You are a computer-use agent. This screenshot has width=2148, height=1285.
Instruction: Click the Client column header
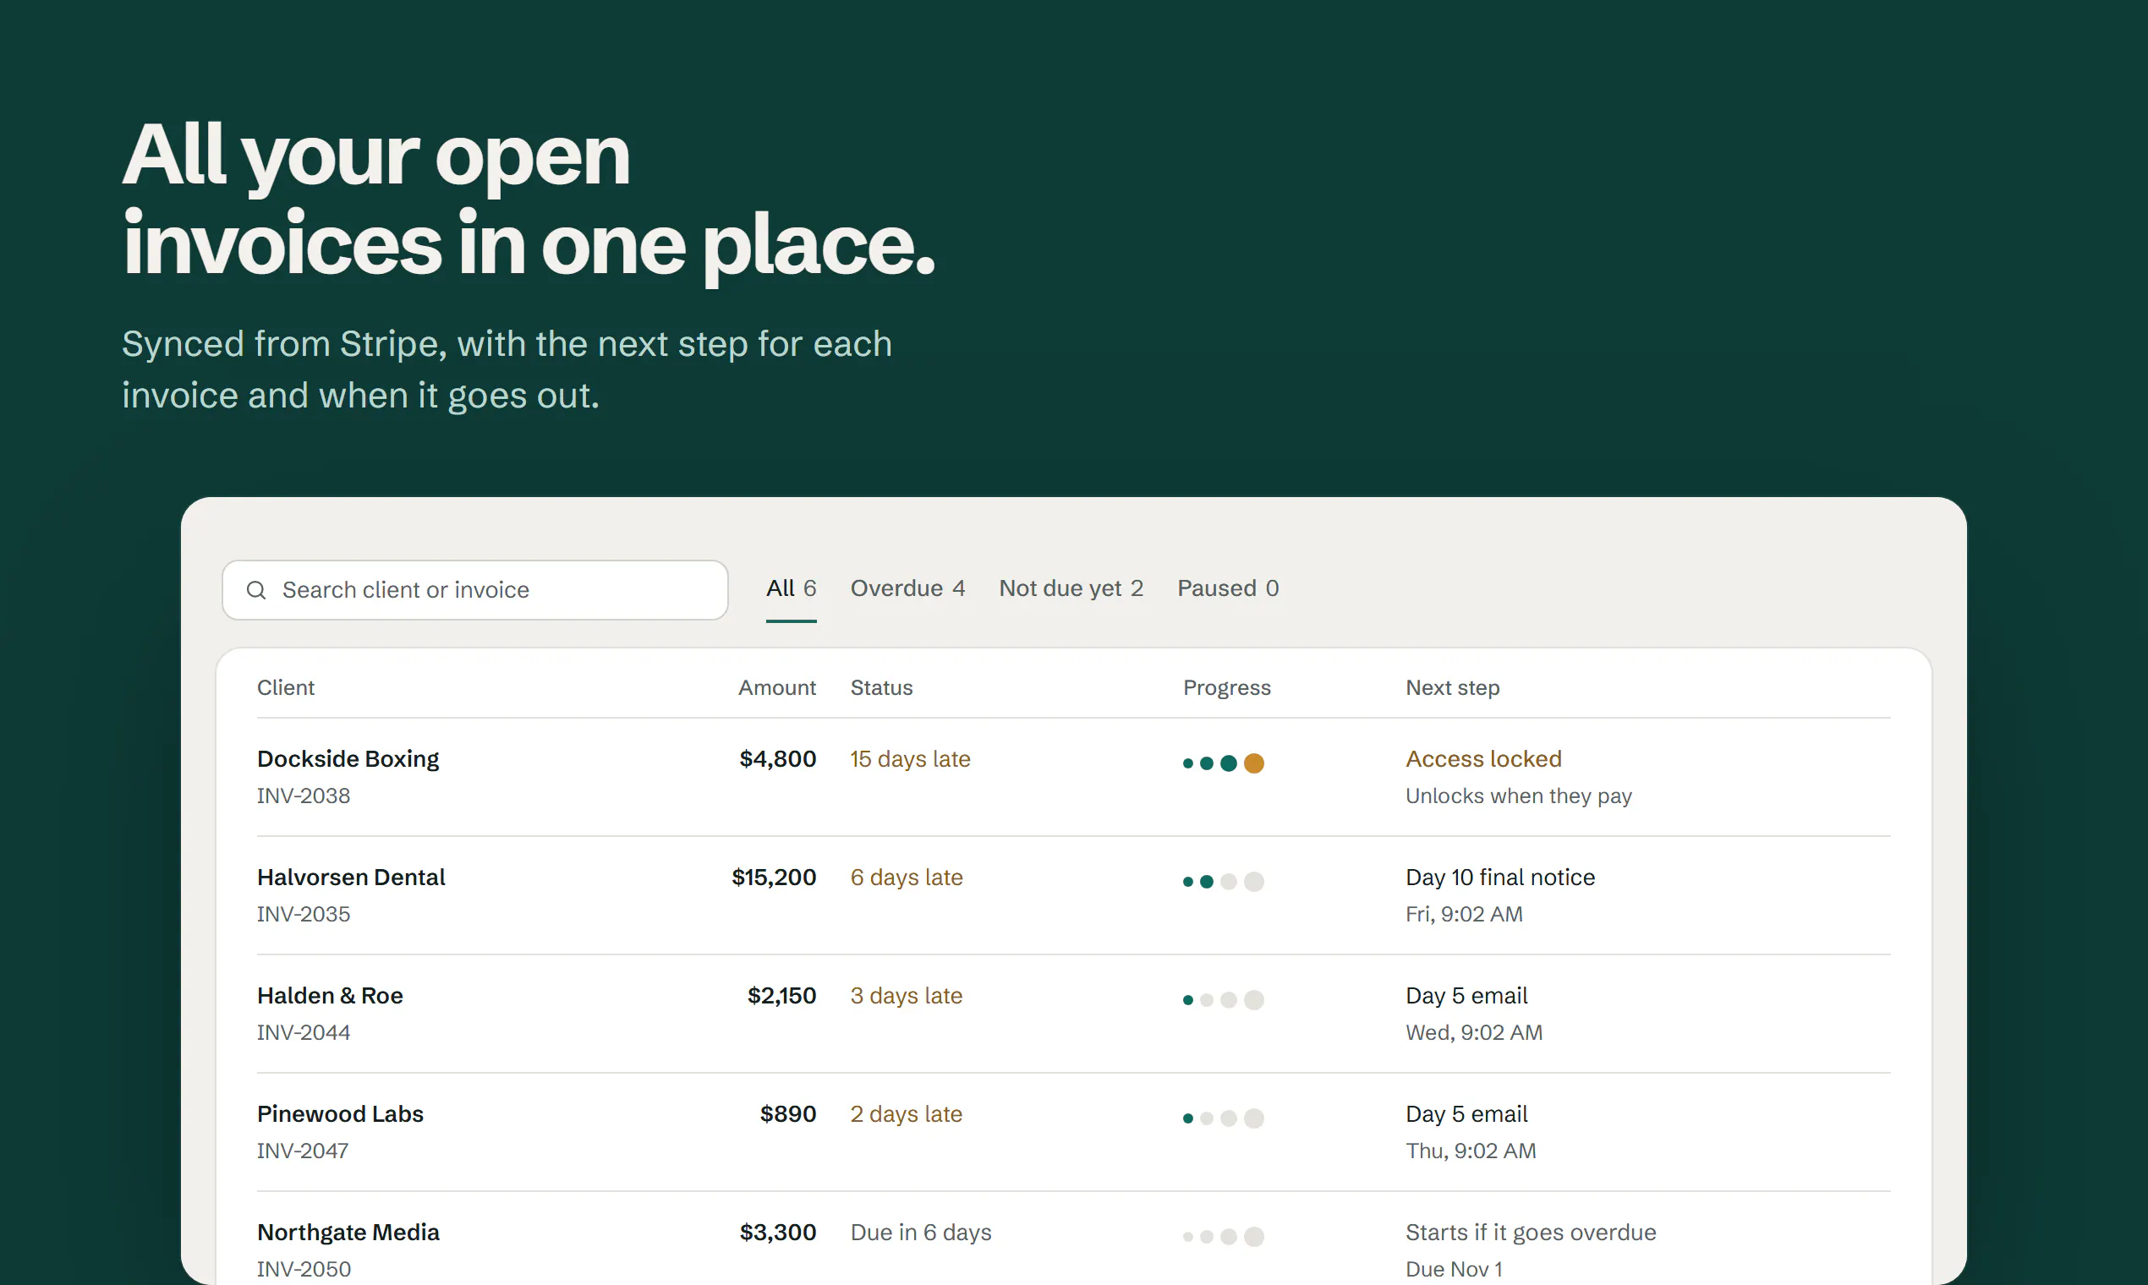[286, 687]
